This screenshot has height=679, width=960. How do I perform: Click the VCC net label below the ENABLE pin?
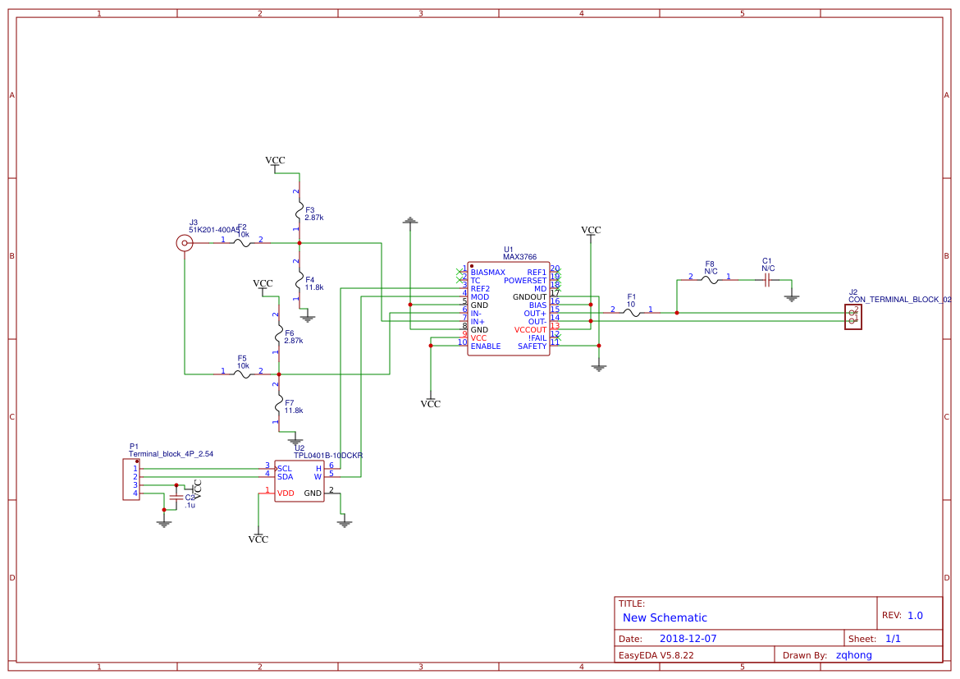click(431, 403)
